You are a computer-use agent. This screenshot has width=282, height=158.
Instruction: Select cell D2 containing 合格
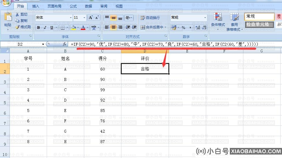tap(145, 68)
